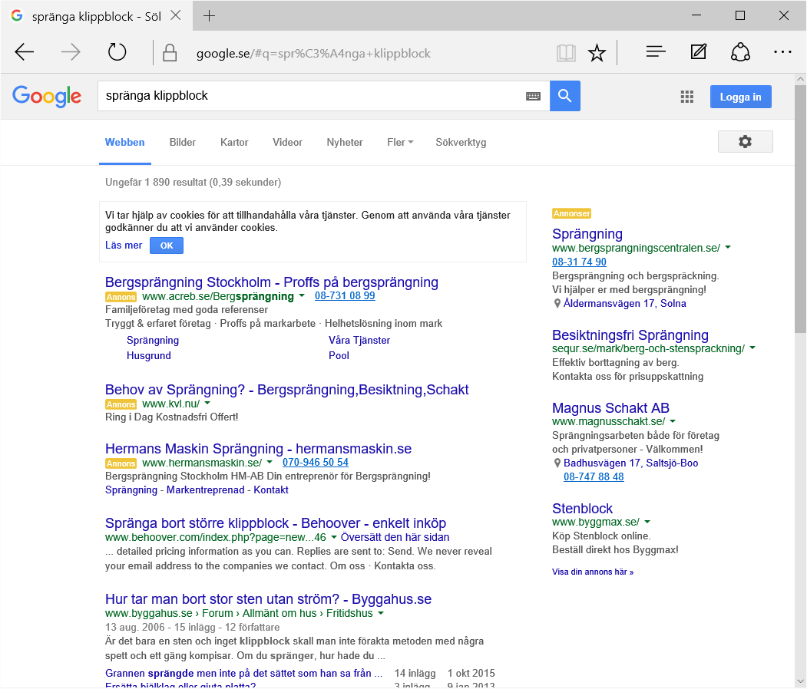Open the Husgrund sitelink

point(149,356)
